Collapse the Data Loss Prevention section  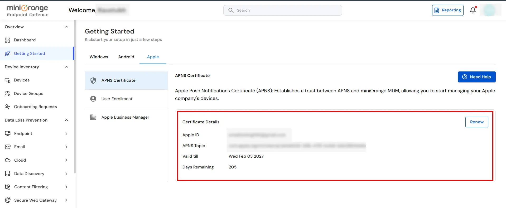(x=66, y=120)
